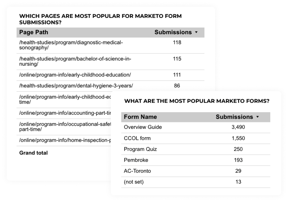The width and height of the screenshot is (288, 202).
Task: Select the Program Quiz form row
Action: [x=195, y=149]
